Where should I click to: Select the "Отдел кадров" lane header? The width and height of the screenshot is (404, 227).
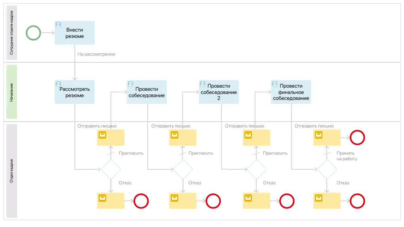pyautogui.click(x=11, y=171)
